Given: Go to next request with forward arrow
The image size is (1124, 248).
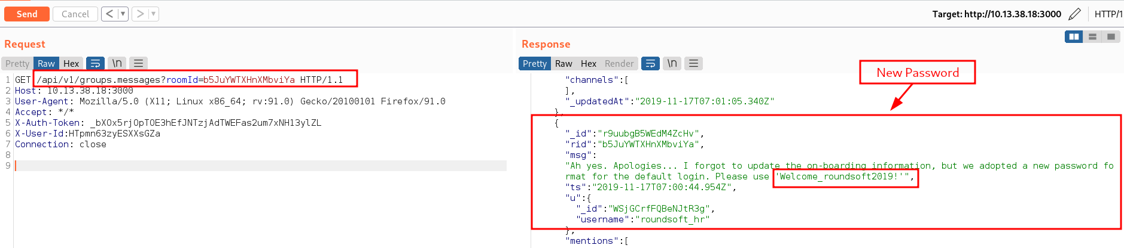Looking at the screenshot, I should 140,14.
